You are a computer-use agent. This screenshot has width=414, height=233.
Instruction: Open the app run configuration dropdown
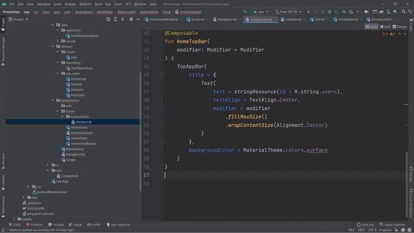click(x=260, y=12)
